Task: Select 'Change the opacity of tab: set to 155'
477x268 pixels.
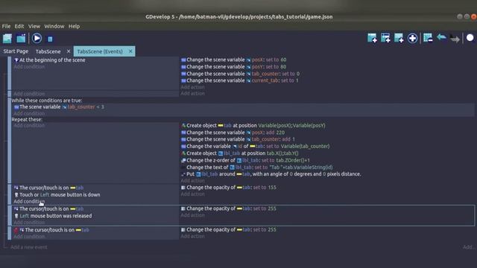Action: click(x=229, y=188)
